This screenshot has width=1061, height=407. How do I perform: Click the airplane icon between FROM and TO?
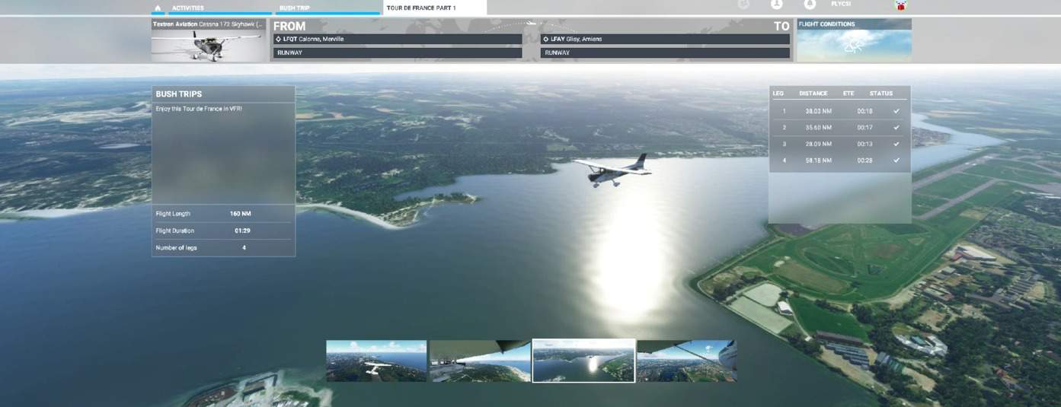[531, 24]
